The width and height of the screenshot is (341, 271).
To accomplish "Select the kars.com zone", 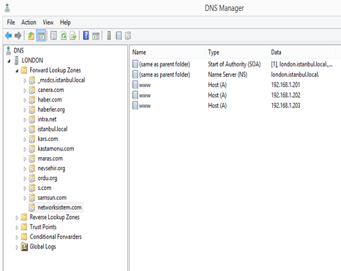I will [x=48, y=139].
